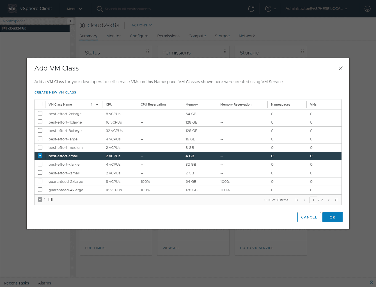Click the Memory column header
The image size is (376, 287).
(192, 104)
